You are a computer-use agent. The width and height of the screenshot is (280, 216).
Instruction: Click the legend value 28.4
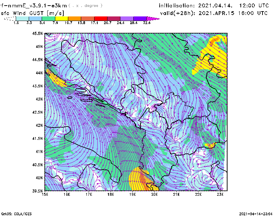(134, 23)
